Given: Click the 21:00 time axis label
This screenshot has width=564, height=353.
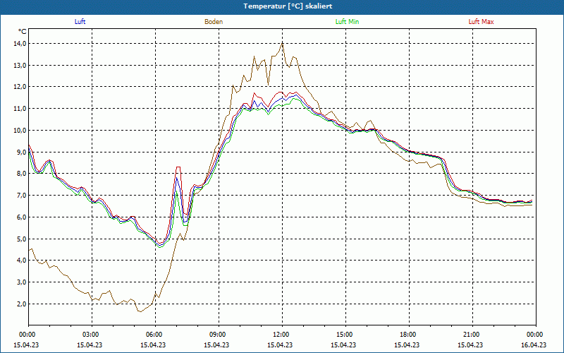Looking at the screenshot, I should tap(471, 335).
